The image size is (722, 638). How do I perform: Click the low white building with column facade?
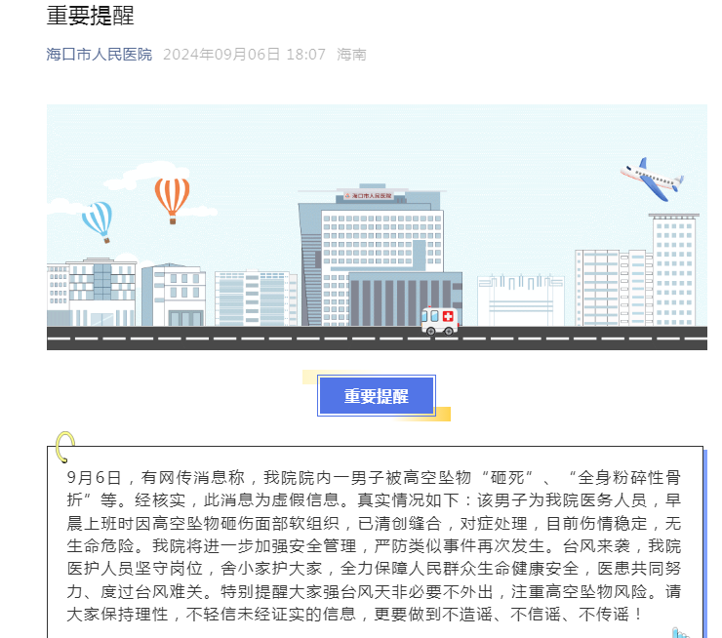tap(520, 299)
